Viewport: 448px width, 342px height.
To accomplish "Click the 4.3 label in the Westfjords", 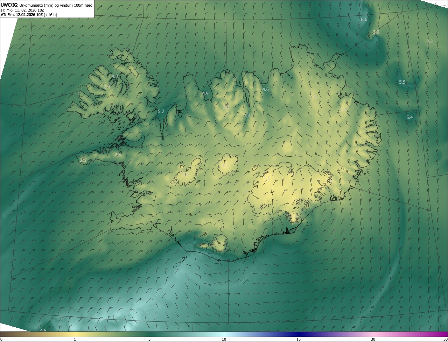I will [x=114, y=76].
